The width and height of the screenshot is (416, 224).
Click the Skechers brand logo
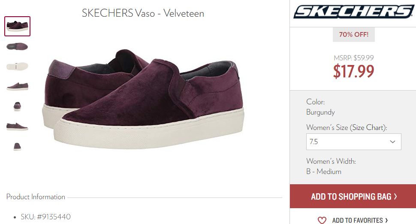click(353, 12)
